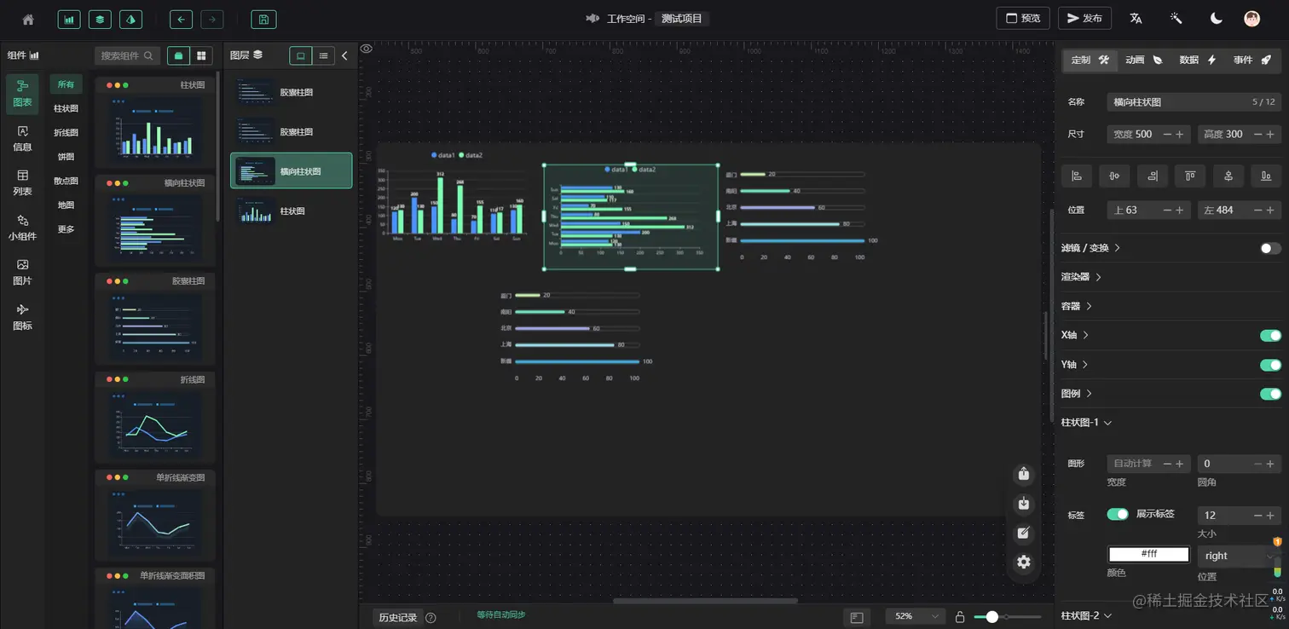The image size is (1289, 629).
Task: Switch theme with the moon icon
Action: [1217, 19]
